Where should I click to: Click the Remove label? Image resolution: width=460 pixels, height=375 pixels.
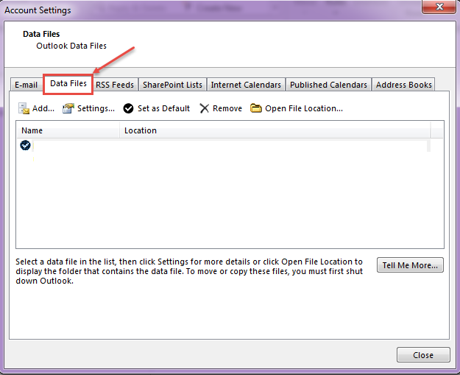click(x=227, y=108)
